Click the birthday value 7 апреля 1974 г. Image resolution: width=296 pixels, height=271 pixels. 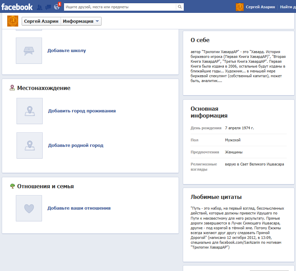click(239, 128)
